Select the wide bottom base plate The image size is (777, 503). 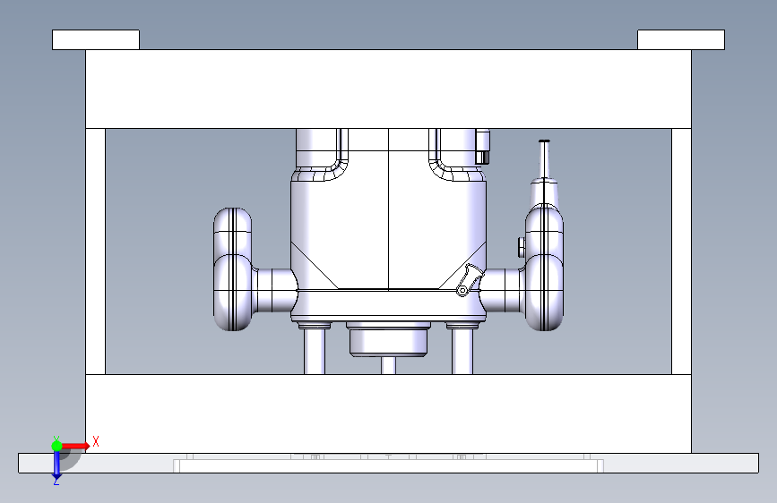point(389,463)
